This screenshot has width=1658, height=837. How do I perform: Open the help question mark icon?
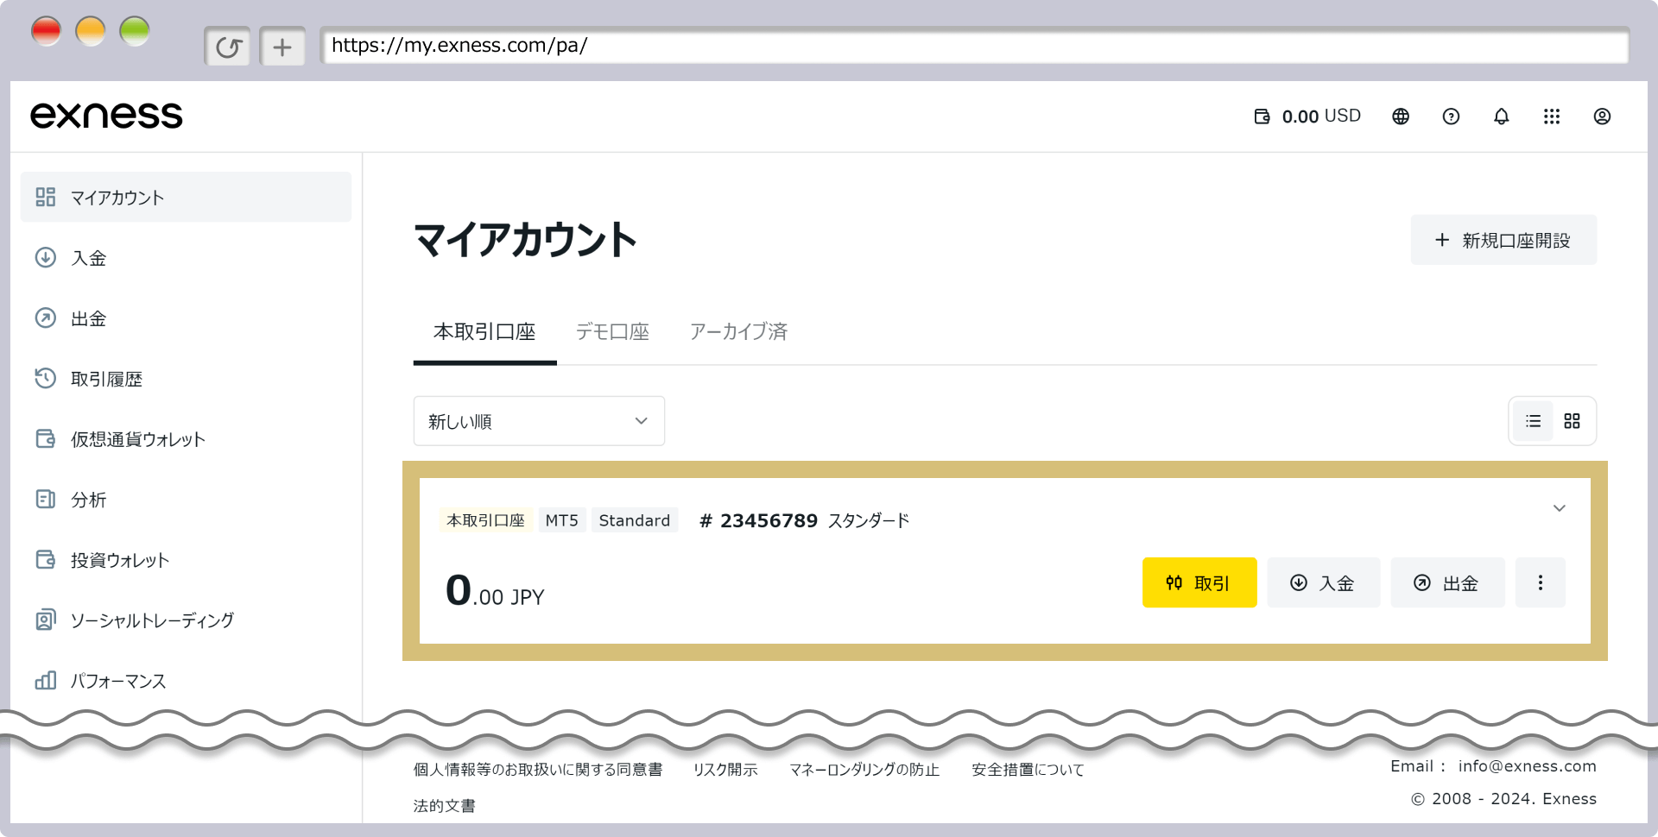point(1451,116)
